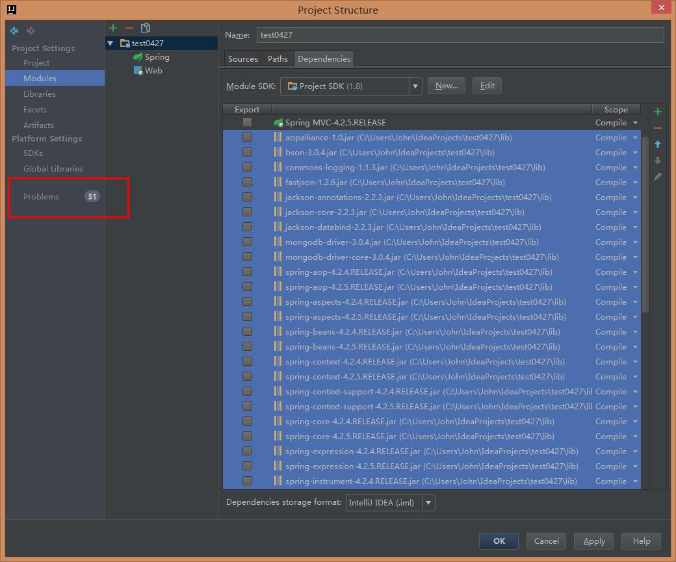Open the scope dropdown for Spring MVC-4.2.5.RELEASE
Image resolution: width=676 pixels, height=562 pixels.
pos(635,123)
